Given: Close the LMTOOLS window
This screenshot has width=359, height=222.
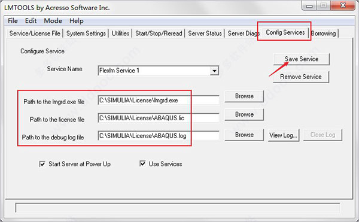Looking at the screenshot, I should click(x=342, y=5).
